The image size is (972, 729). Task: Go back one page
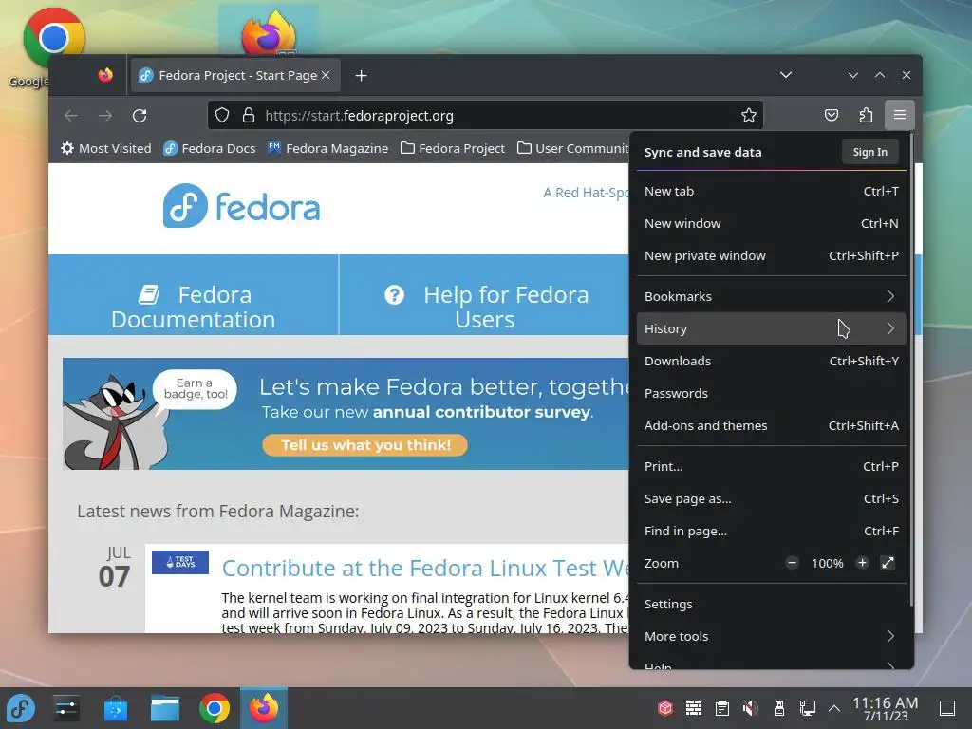[70, 115]
